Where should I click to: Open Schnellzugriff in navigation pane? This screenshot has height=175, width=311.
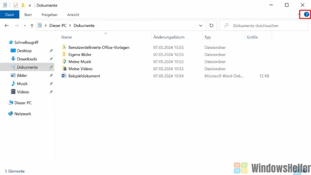(26, 42)
